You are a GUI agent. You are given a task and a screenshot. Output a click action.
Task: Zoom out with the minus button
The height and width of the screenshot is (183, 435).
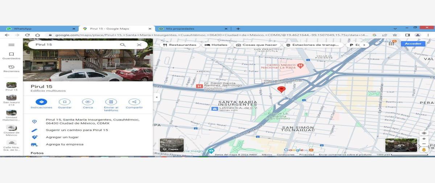(424, 144)
